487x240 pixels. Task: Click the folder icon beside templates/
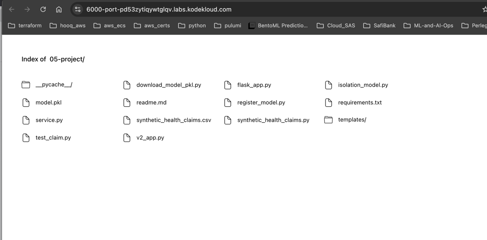click(328, 120)
